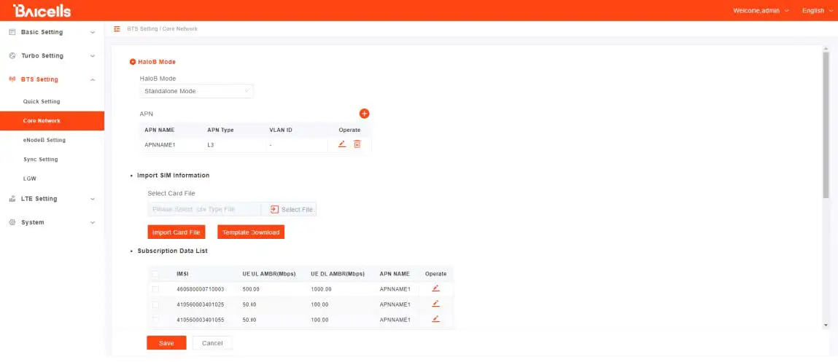Toggle the sidebar collapse icon near breadcrumb
The height and width of the screenshot is (362, 838).
117,29
